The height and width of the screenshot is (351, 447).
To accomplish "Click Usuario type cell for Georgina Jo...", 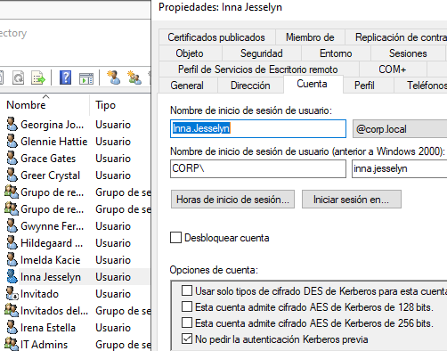I will click(x=113, y=125).
